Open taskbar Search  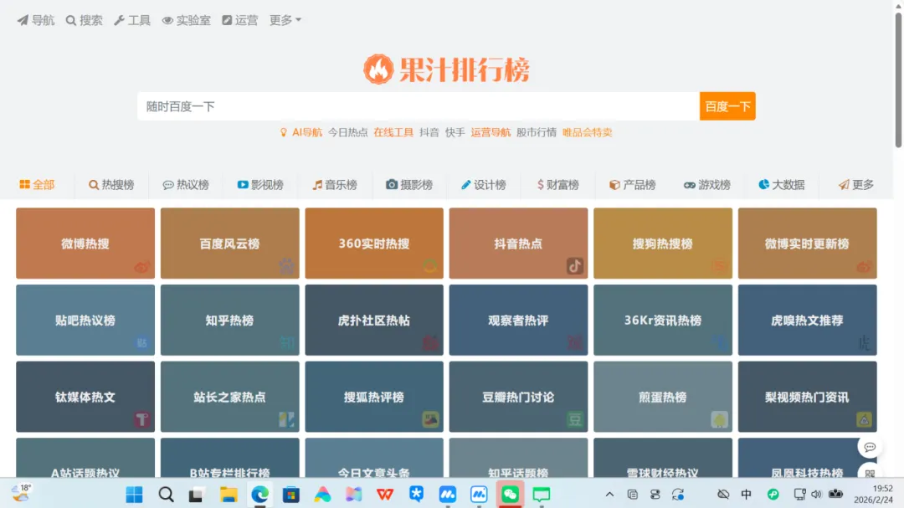(x=166, y=494)
